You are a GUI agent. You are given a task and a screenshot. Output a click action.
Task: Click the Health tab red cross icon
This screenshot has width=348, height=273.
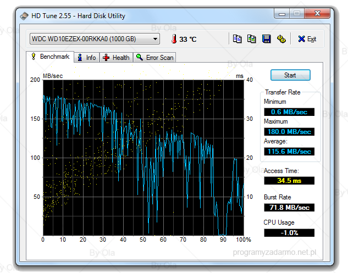coord(106,58)
